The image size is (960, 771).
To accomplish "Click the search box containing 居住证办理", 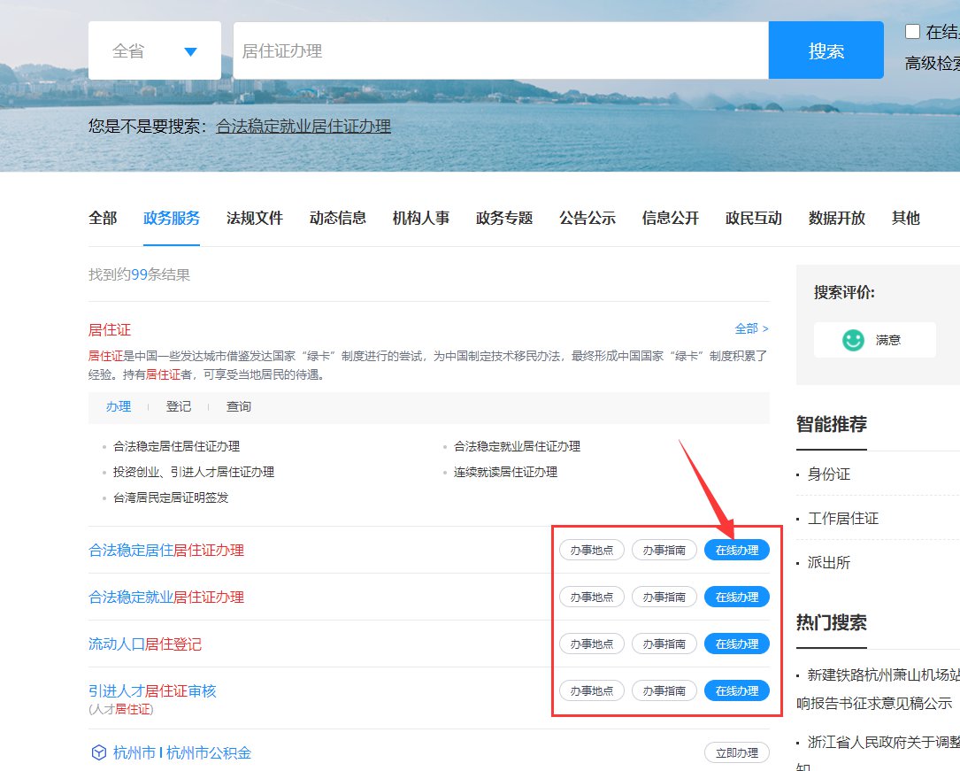I will coord(500,51).
